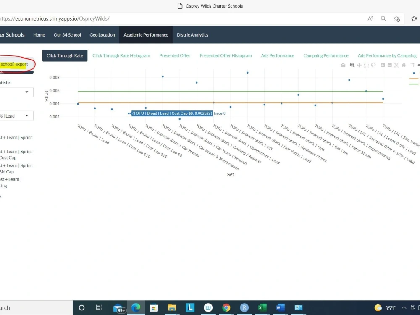420x315 pixels.
Task: Open weather widget showing 35°F
Action: point(385,308)
